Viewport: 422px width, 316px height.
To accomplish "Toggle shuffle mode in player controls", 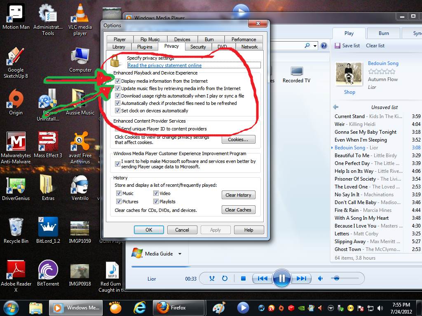I will (212, 279).
